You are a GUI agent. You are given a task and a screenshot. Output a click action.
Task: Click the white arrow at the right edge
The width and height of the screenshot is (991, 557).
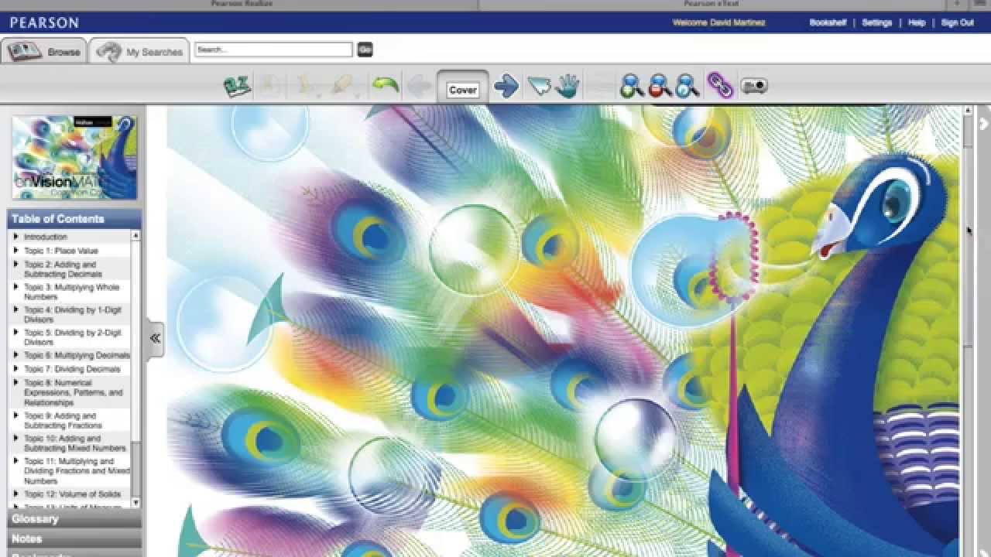(984, 123)
